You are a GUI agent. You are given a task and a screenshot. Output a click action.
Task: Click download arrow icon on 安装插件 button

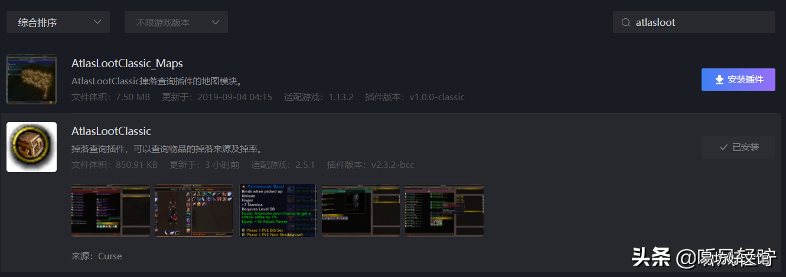(x=719, y=80)
